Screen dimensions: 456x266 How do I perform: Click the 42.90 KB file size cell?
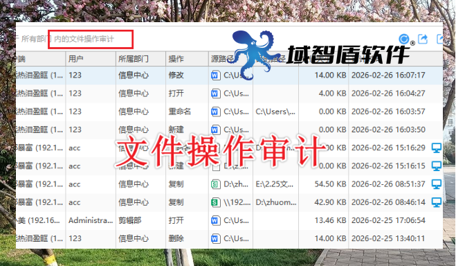point(330,202)
